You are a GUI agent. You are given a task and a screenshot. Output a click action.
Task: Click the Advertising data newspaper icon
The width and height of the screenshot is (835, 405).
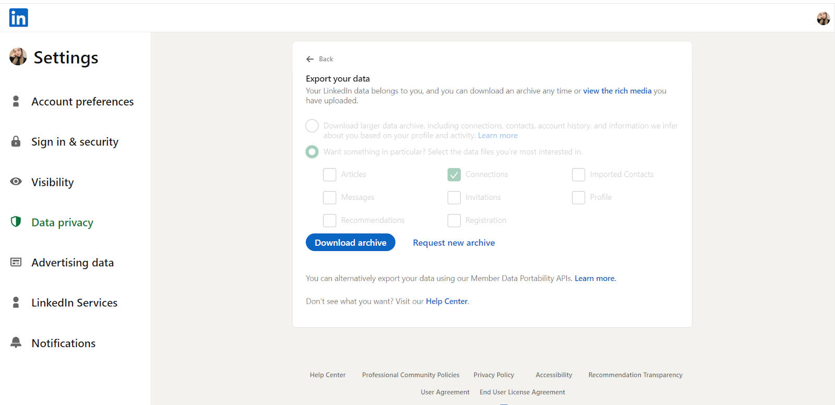click(x=16, y=262)
